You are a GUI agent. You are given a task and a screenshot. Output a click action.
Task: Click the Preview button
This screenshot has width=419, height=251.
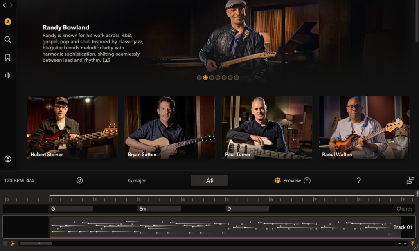pos(288,180)
